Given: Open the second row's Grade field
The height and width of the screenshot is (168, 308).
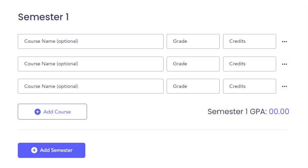Looking at the screenshot, I should [x=193, y=64].
